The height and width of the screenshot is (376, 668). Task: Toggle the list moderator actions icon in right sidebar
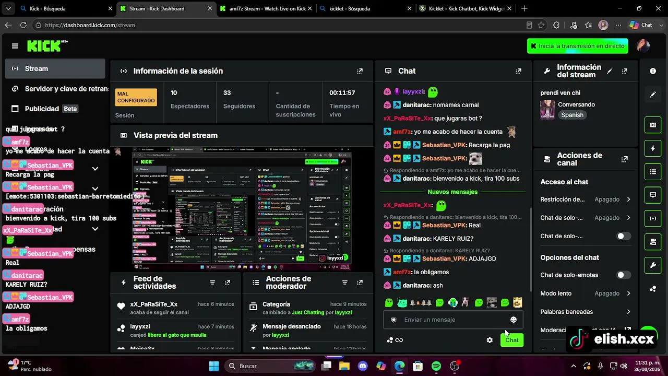click(x=653, y=172)
